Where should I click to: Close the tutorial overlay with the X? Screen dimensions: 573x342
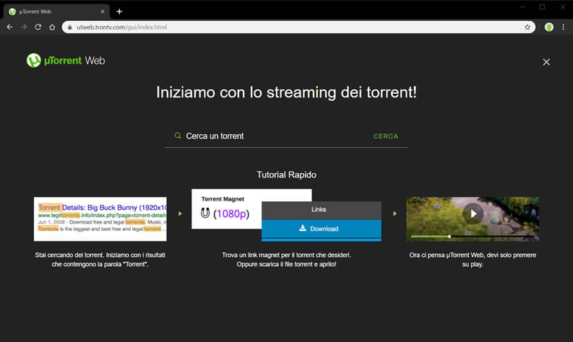(546, 63)
